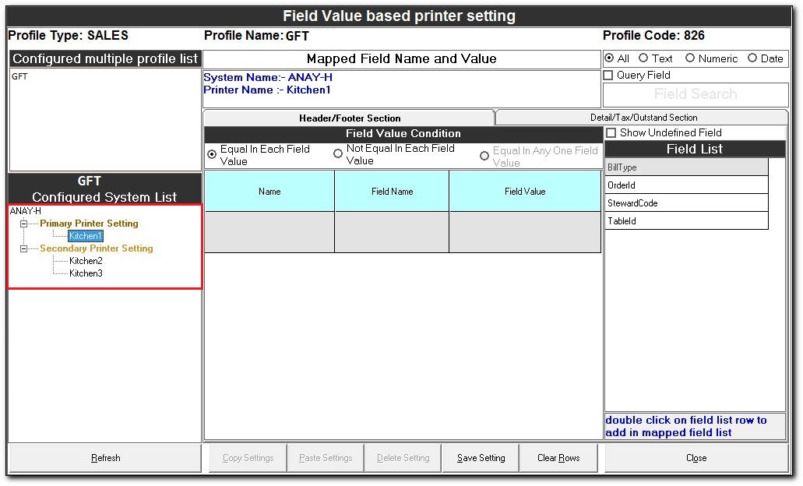Close the printer setting dialog via Close button
Screen dimensions: 803x486
(x=696, y=458)
